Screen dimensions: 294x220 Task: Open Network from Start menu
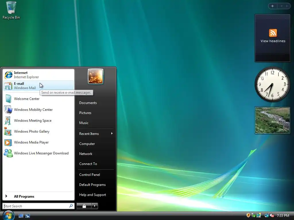(96, 154)
